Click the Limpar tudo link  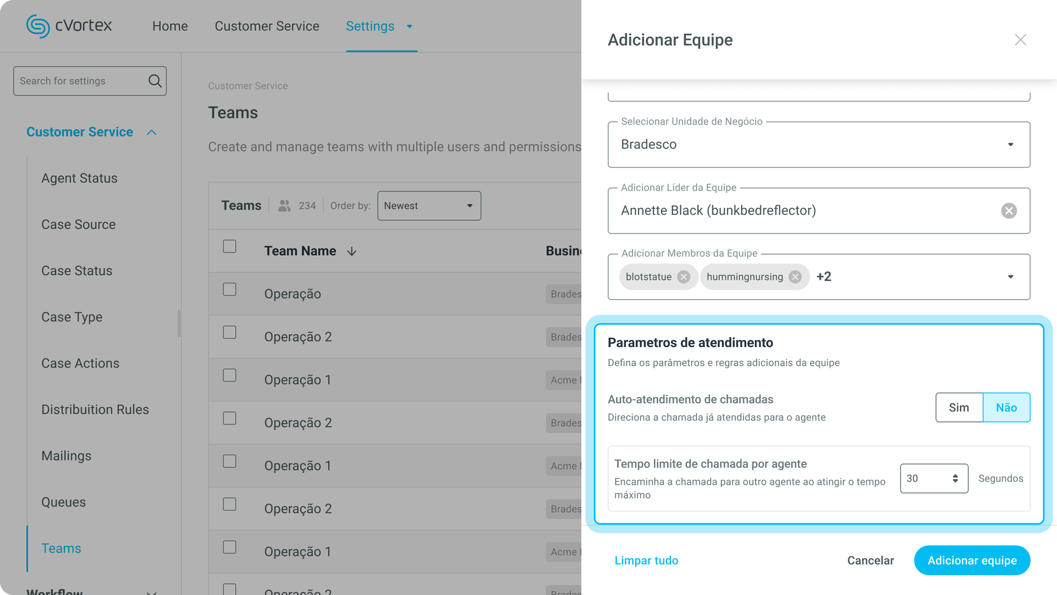click(x=646, y=560)
